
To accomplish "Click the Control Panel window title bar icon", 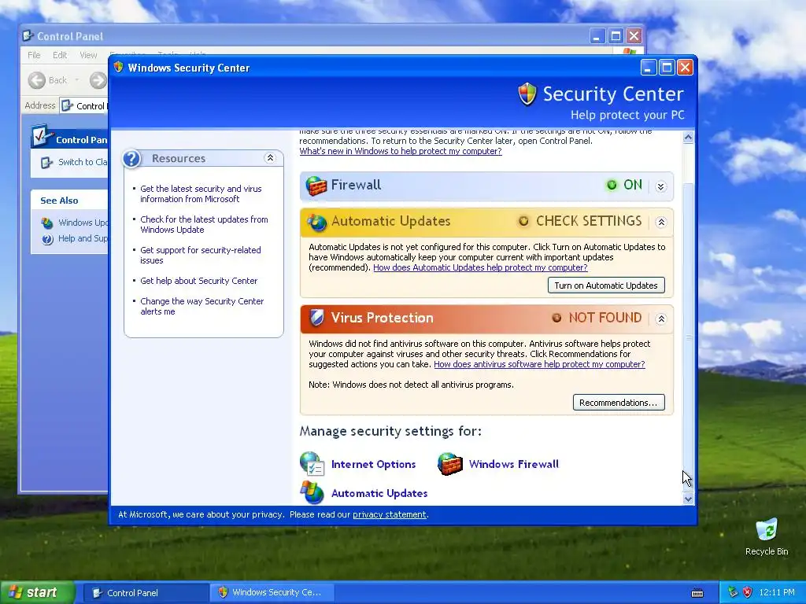I will click(x=28, y=36).
